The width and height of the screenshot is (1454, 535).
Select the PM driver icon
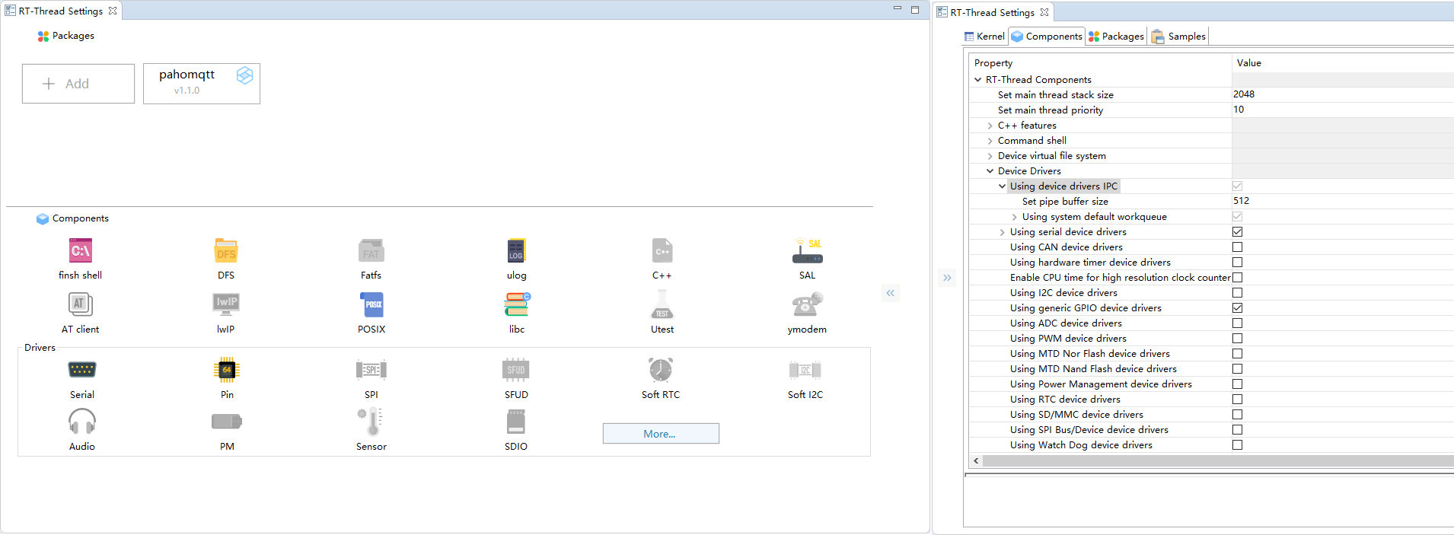pyautogui.click(x=227, y=421)
